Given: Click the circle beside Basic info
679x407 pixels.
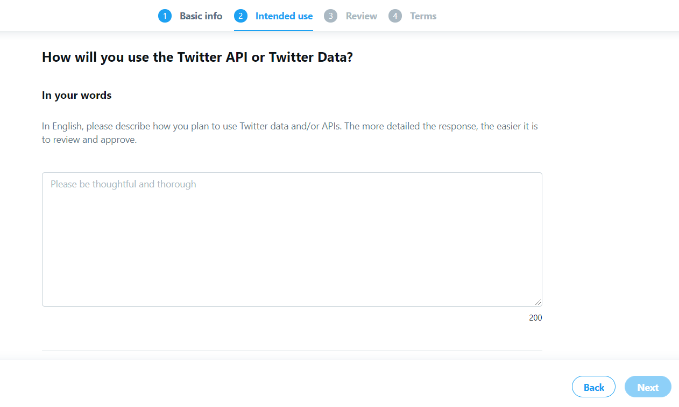Looking at the screenshot, I should pyautogui.click(x=165, y=16).
